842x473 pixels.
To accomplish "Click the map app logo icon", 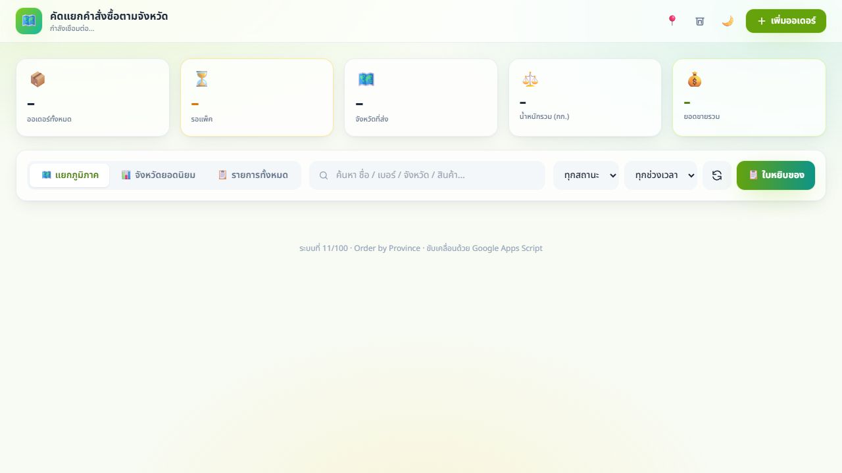I will (x=29, y=21).
